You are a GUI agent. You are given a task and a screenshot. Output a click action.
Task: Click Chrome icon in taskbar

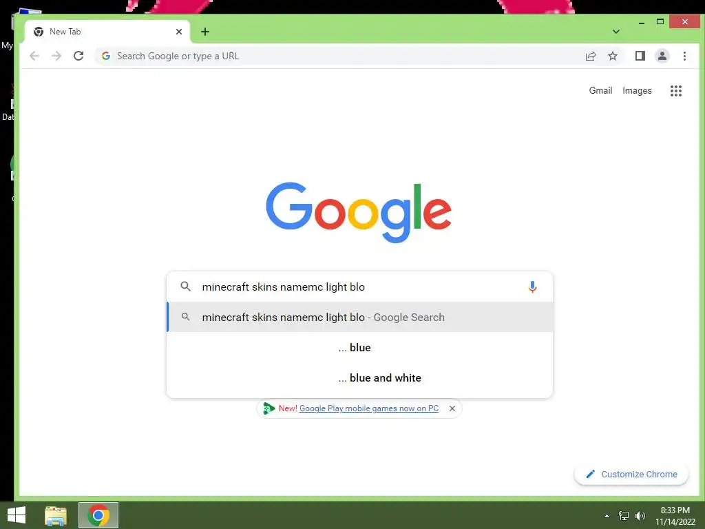pyautogui.click(x=98, y=515)
